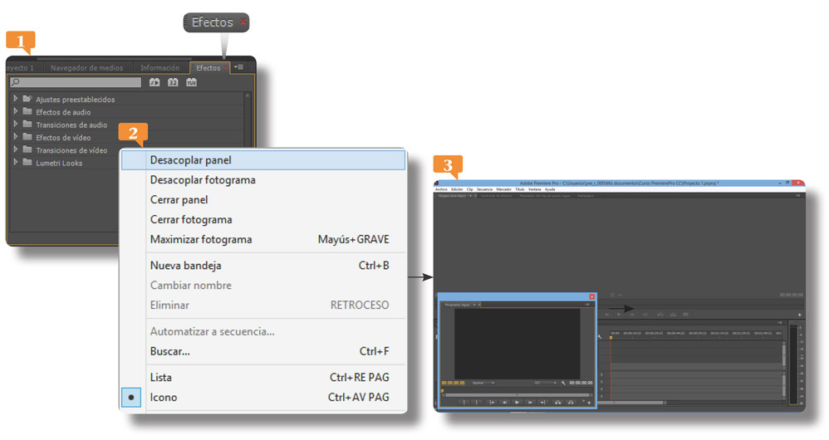Expand the Transiciones de vídeo folder
Viewport: 829px width, 440px height.
pyautogui.click(x=16, y=150)
